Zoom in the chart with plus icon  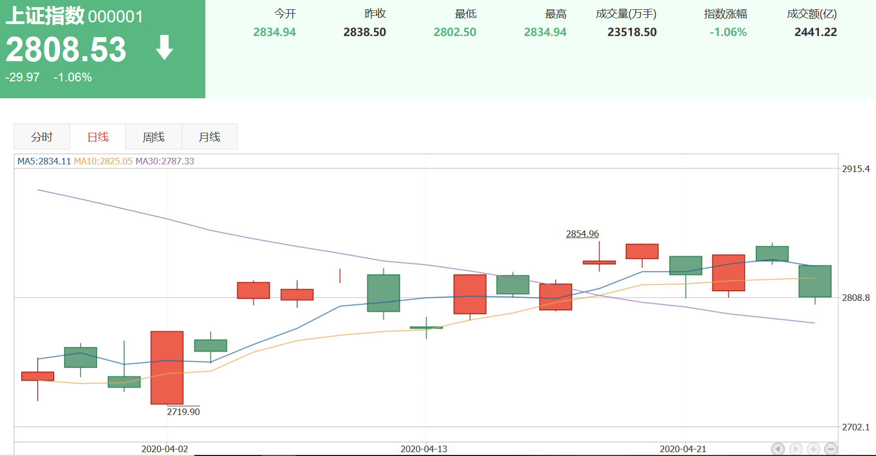[x=813, y=449]
